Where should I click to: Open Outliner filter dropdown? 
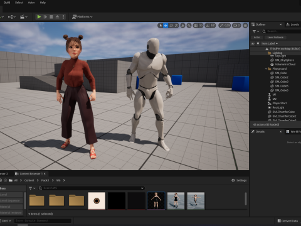256,31
